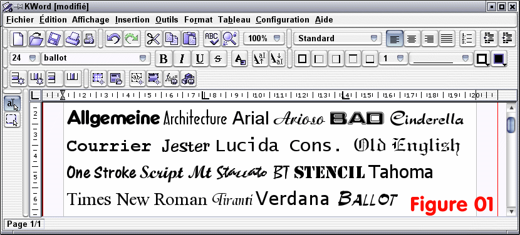
Task: Toggle Italic formatting
Action: click(x=182, y=59)
